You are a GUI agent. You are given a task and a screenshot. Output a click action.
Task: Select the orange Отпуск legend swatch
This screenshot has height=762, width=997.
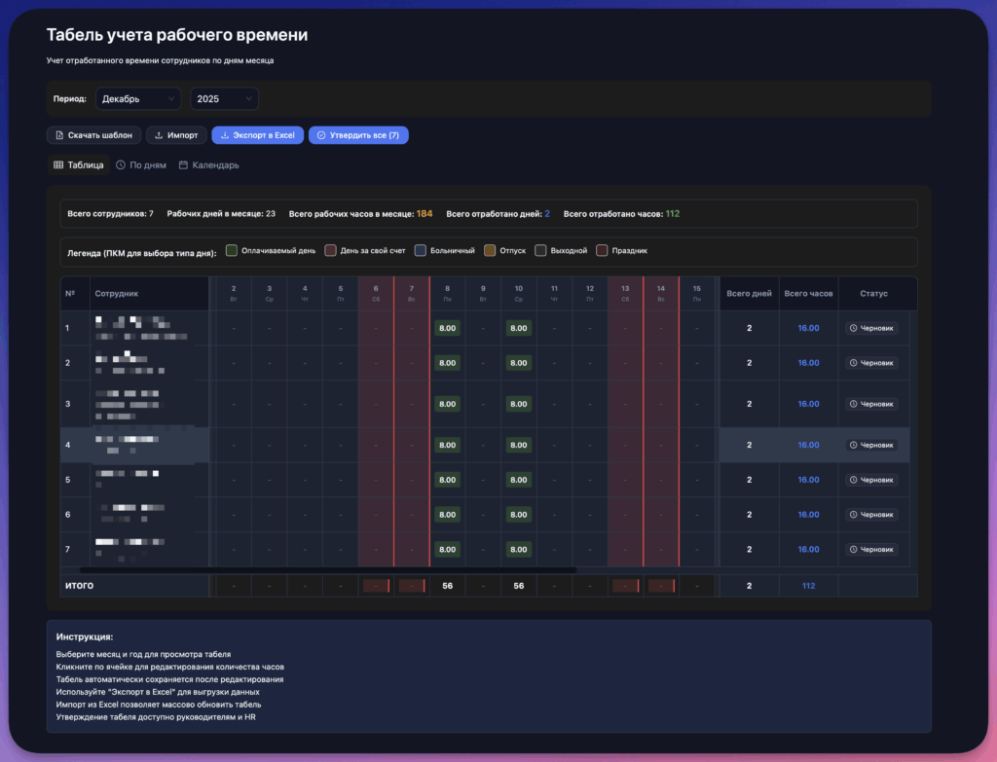pyautogui.click(x=490, y=250)
